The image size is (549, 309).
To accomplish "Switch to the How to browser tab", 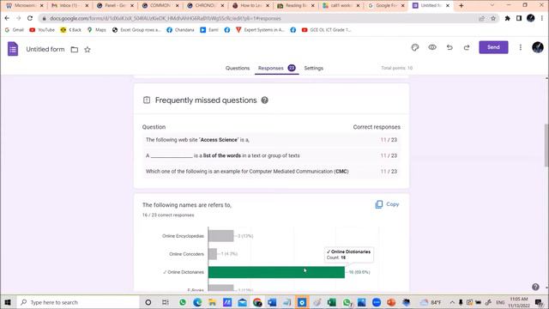I will pos(250,6).
